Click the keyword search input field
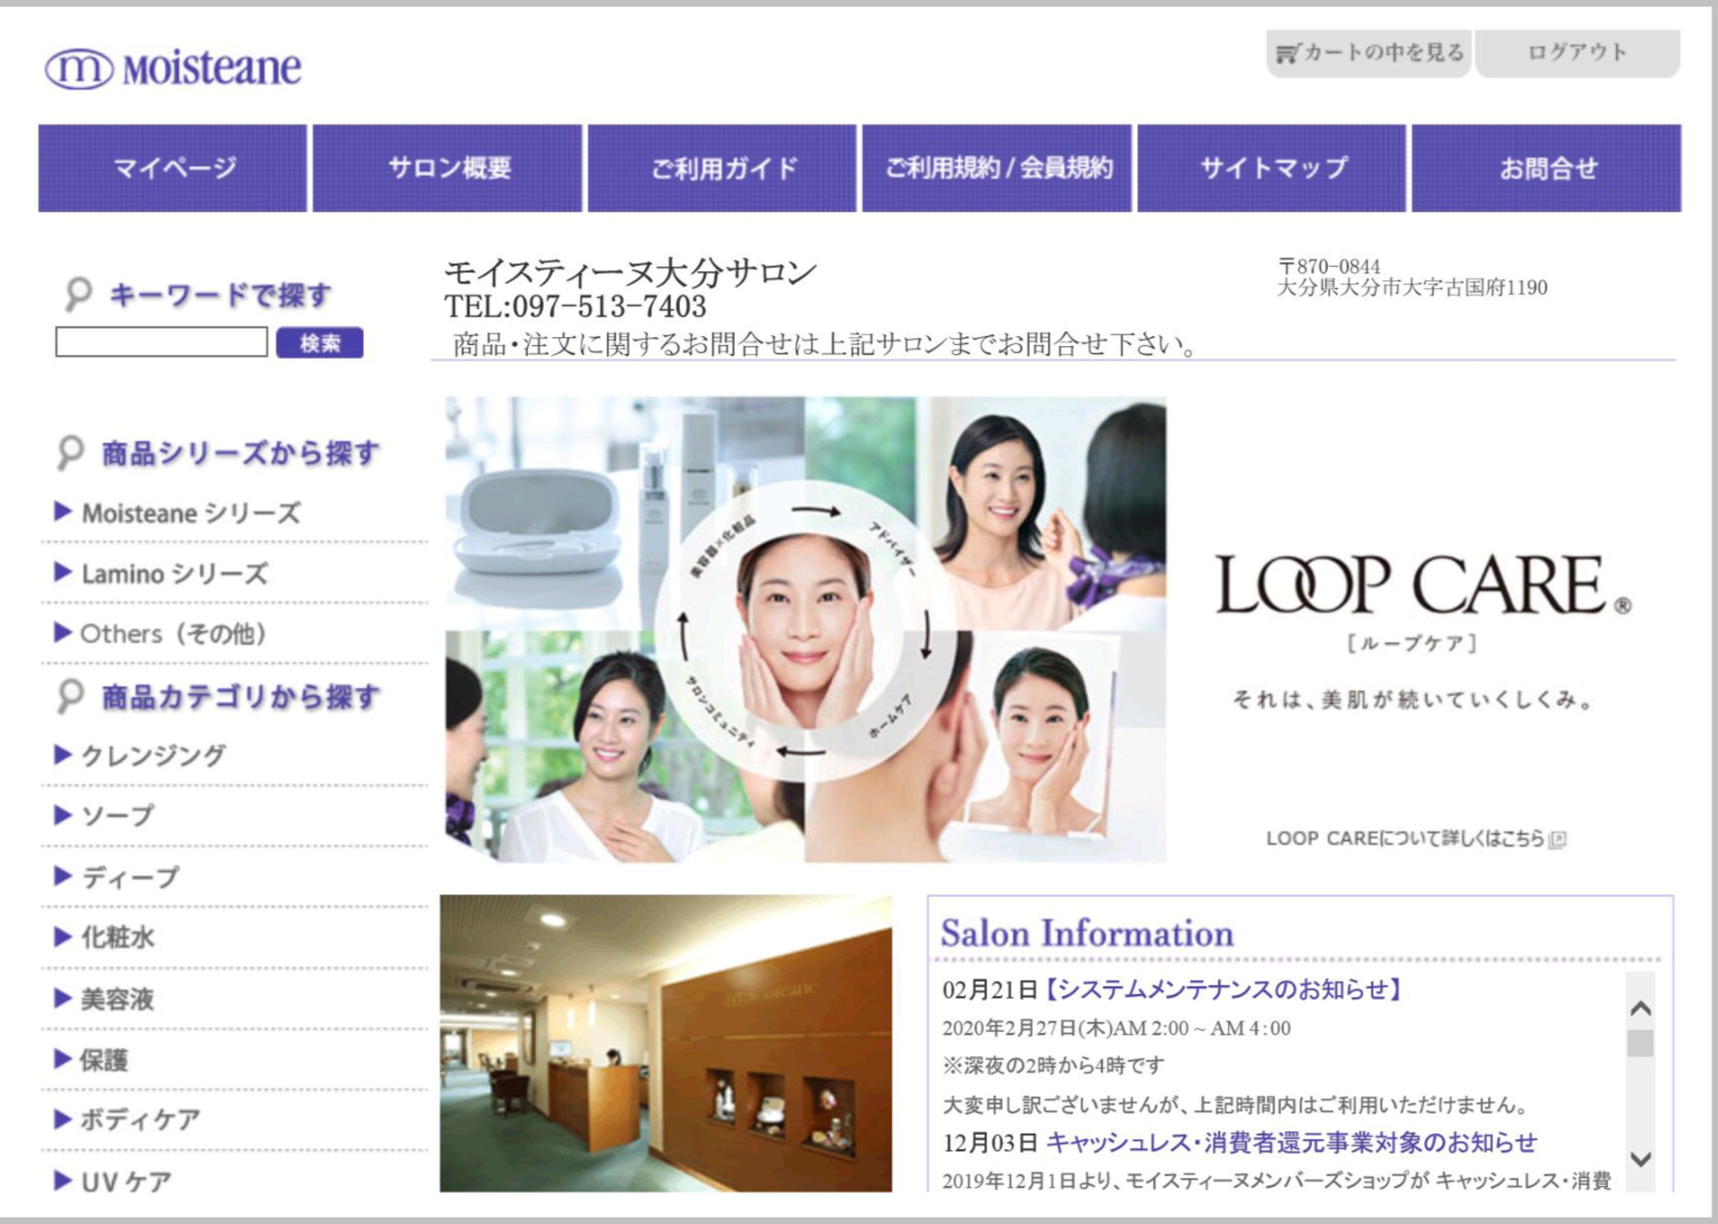This screenshot has width=1718, height=1224. (162, 342)
